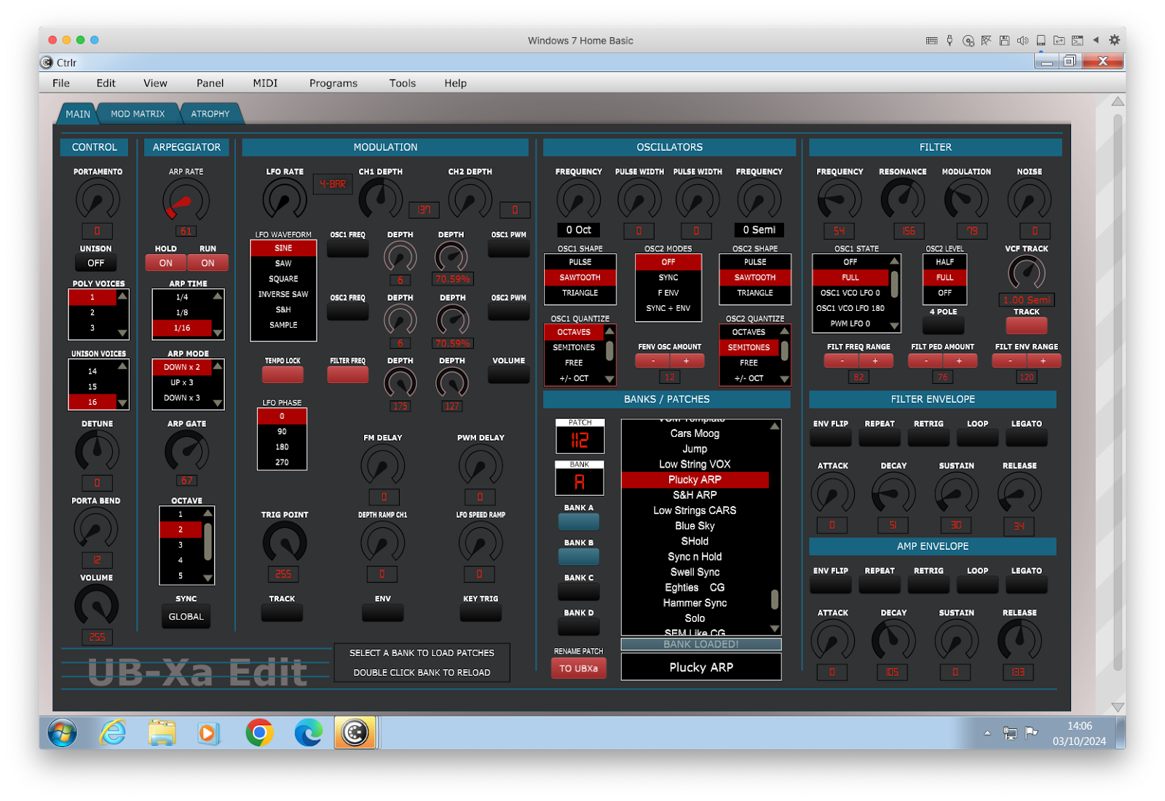Toggle arpeggiator RUN ON button
The height and width of the screenshot is (801, 1165).
click(208, 263)
